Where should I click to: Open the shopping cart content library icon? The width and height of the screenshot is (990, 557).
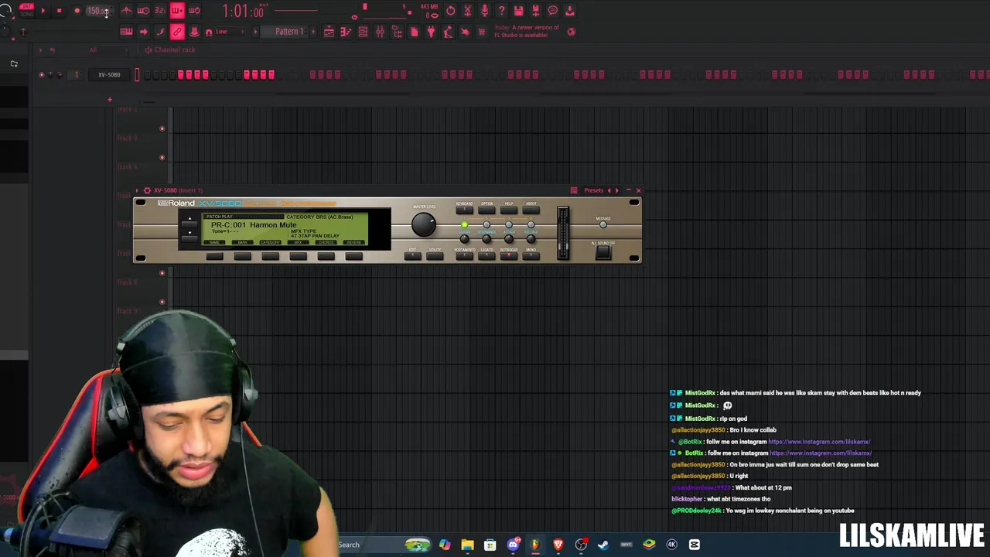click(482, 32)
